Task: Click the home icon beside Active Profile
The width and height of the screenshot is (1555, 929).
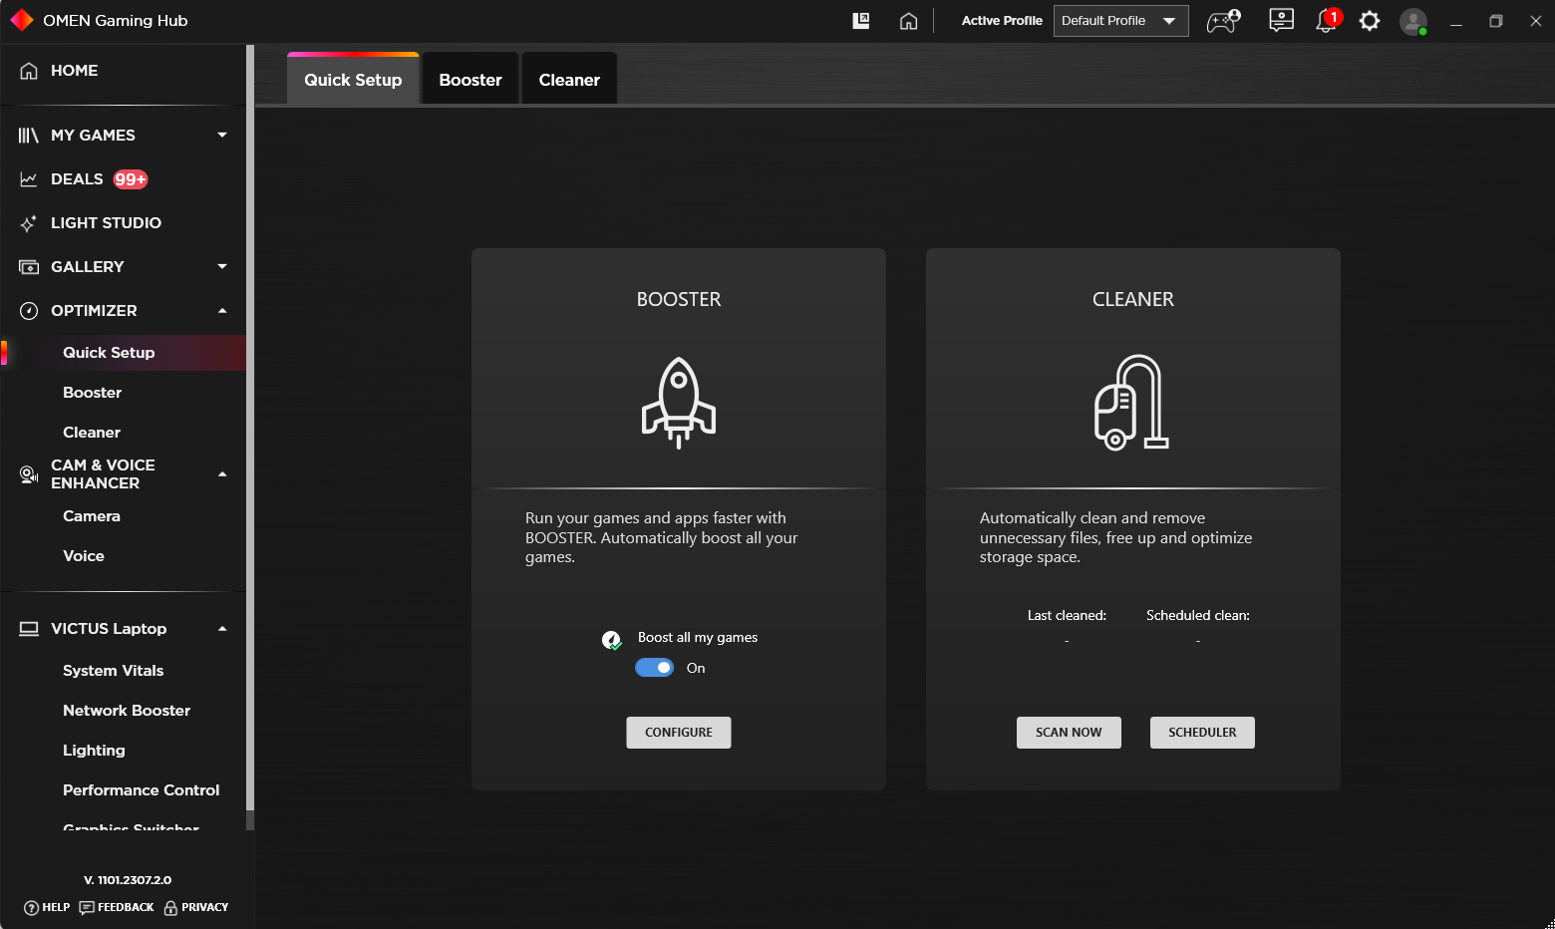Action: pyautogui.click(x=908, y=21)
